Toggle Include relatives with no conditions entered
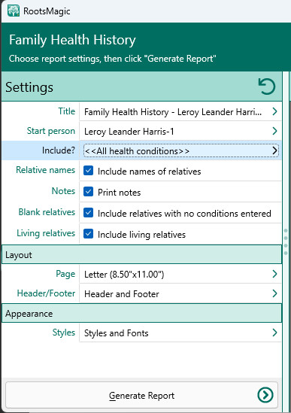This screenshot has height=413, width=291. click(x=88, y=213)
